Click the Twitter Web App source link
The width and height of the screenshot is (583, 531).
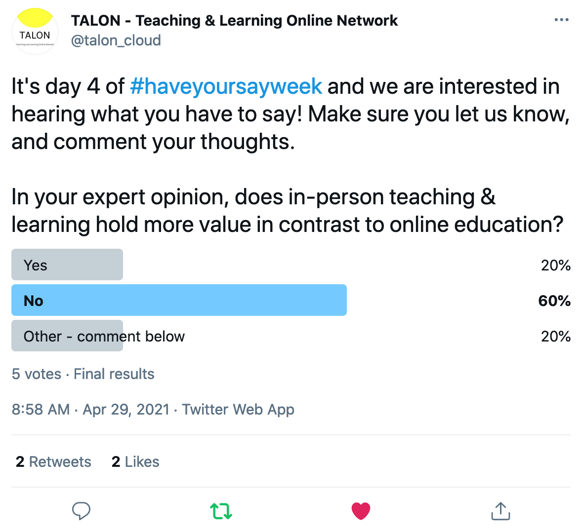238,410
